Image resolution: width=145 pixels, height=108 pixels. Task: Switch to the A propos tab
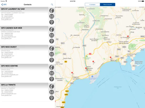[92, 4]
